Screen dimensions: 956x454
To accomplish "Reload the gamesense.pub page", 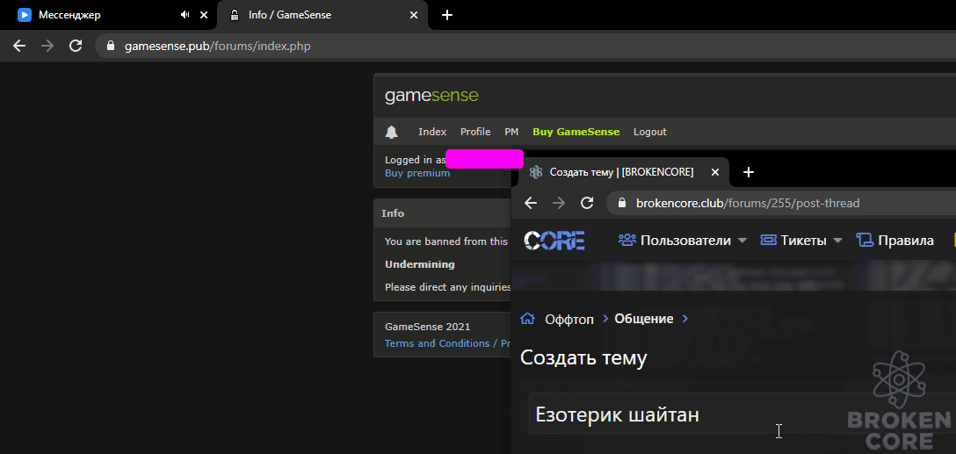I will click(76, 46).
